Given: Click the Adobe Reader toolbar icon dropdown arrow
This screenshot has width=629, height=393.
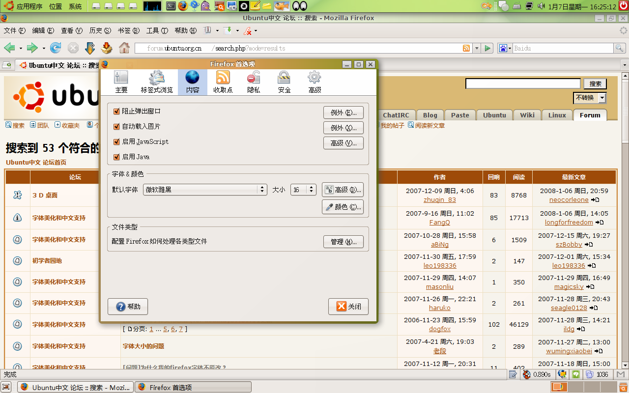Looking at the screenshot, I should point(256,30).
